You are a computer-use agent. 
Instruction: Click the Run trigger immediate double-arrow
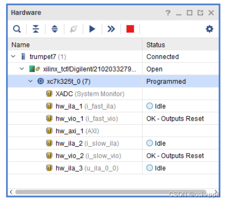(111, 29)
